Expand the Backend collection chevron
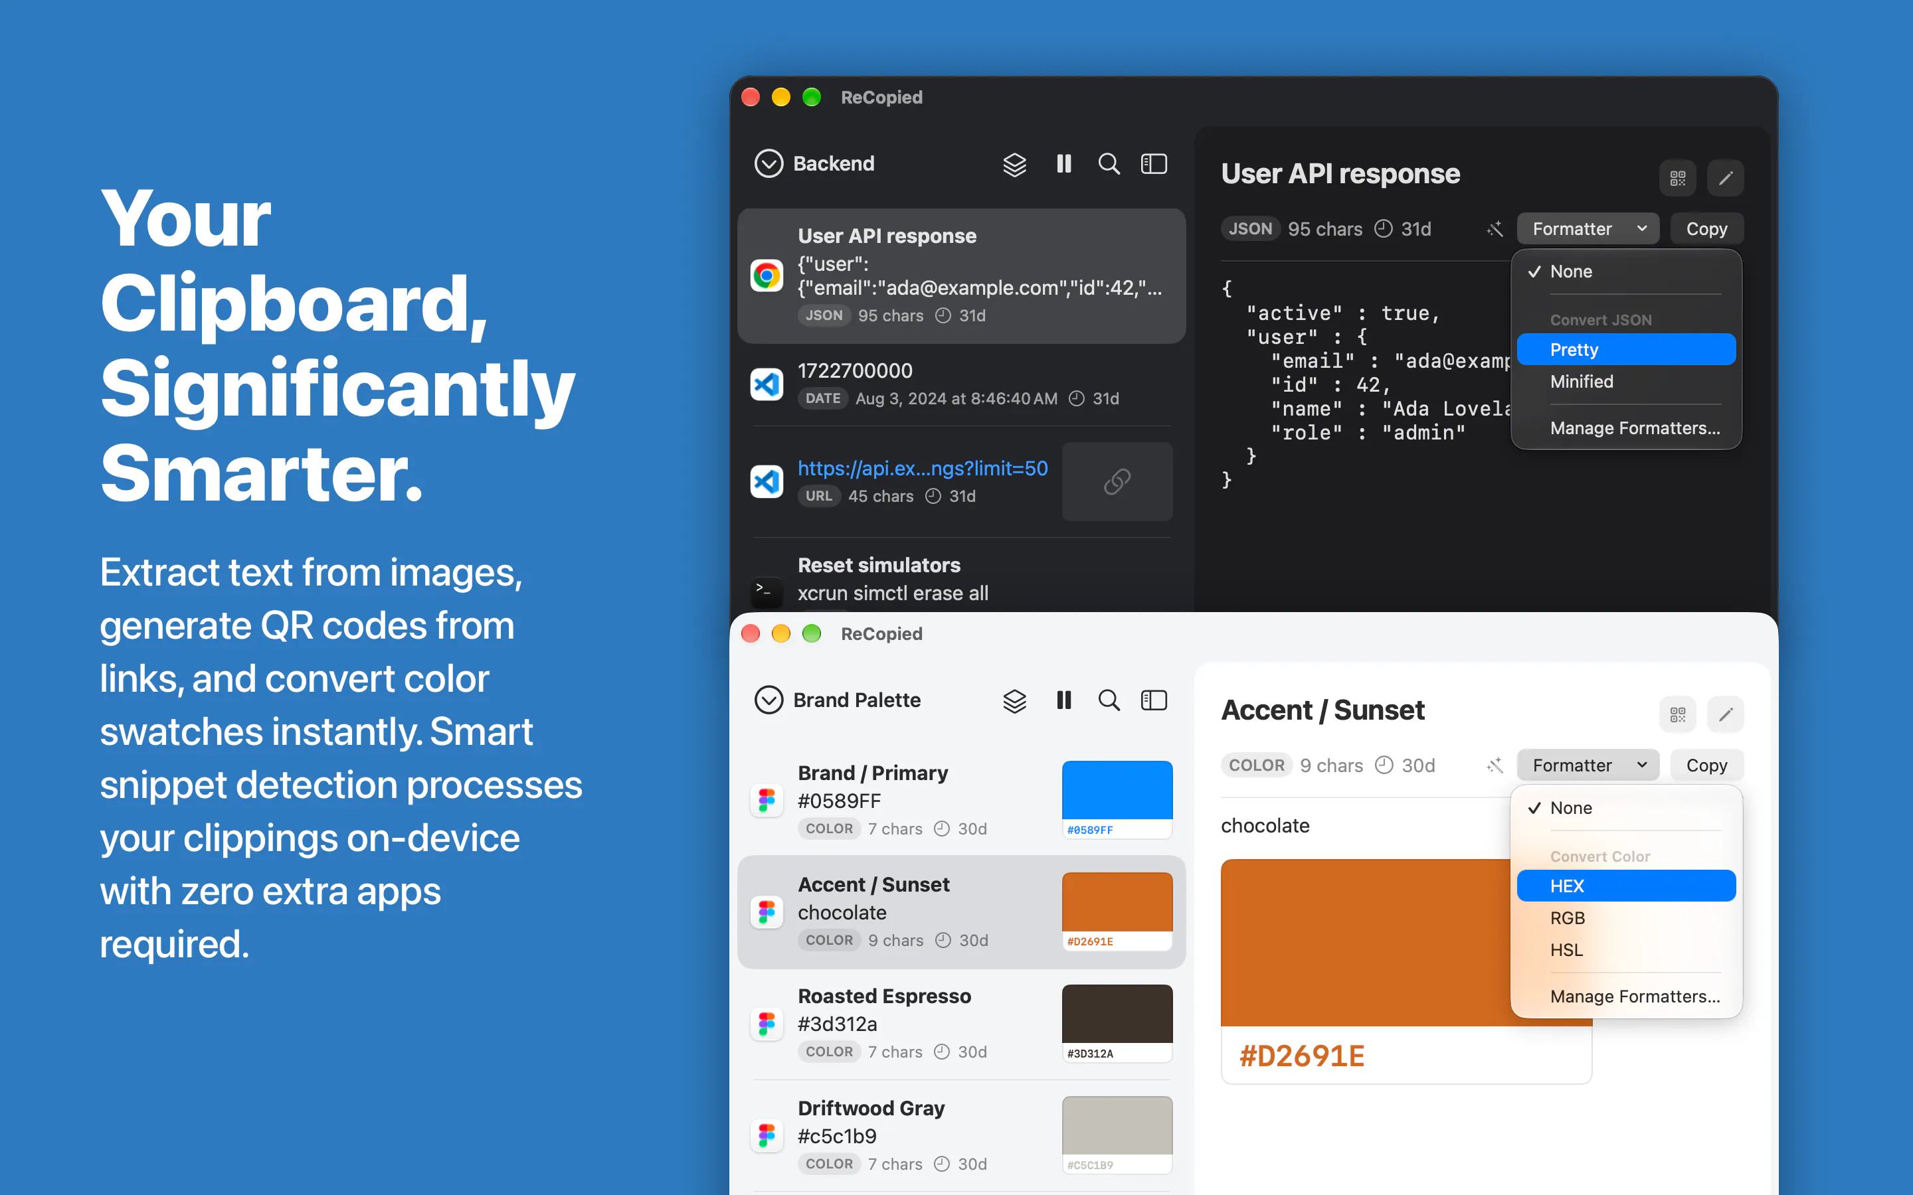This screenshot has height=1195, width=1913. 769,163
